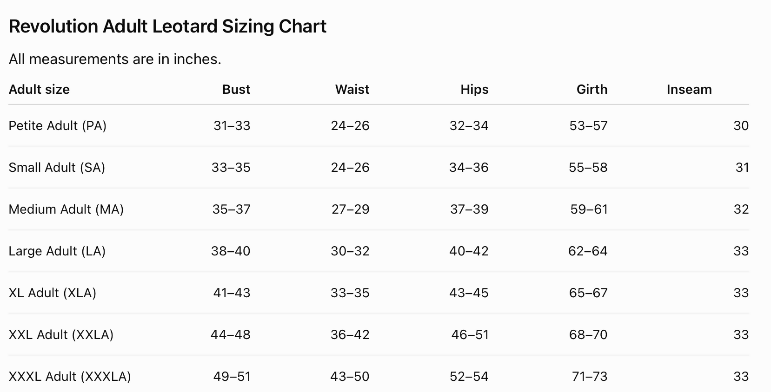Select the Medium Adult (MA) row label

(66, 209)
